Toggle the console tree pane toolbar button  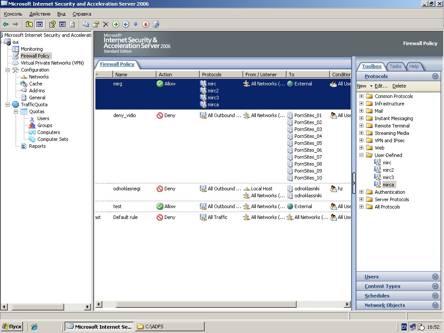tap(39, 24)
